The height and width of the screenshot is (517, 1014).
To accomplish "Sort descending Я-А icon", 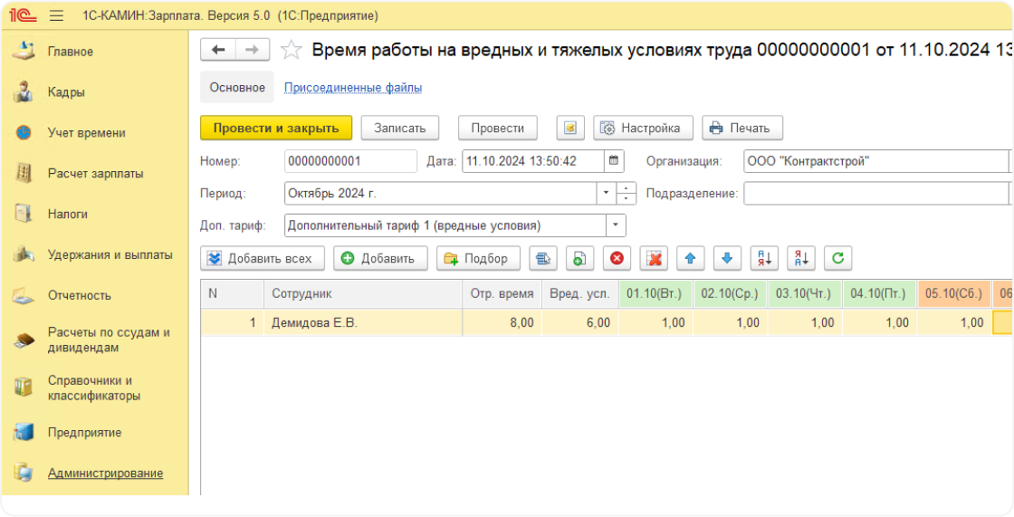I will (800, 258).
